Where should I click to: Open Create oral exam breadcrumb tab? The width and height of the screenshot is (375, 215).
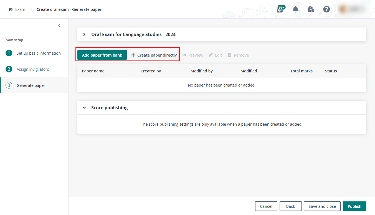point(69,9)
